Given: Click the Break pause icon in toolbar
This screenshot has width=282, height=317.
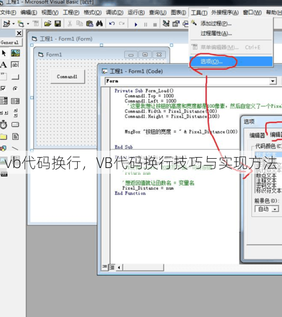Looking at the screenshot, I should click(146, 25).
